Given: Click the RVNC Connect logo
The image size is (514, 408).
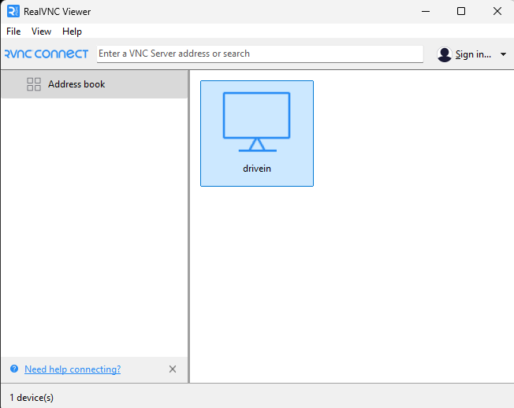Looking at the screenshot, I should [46, 54].
